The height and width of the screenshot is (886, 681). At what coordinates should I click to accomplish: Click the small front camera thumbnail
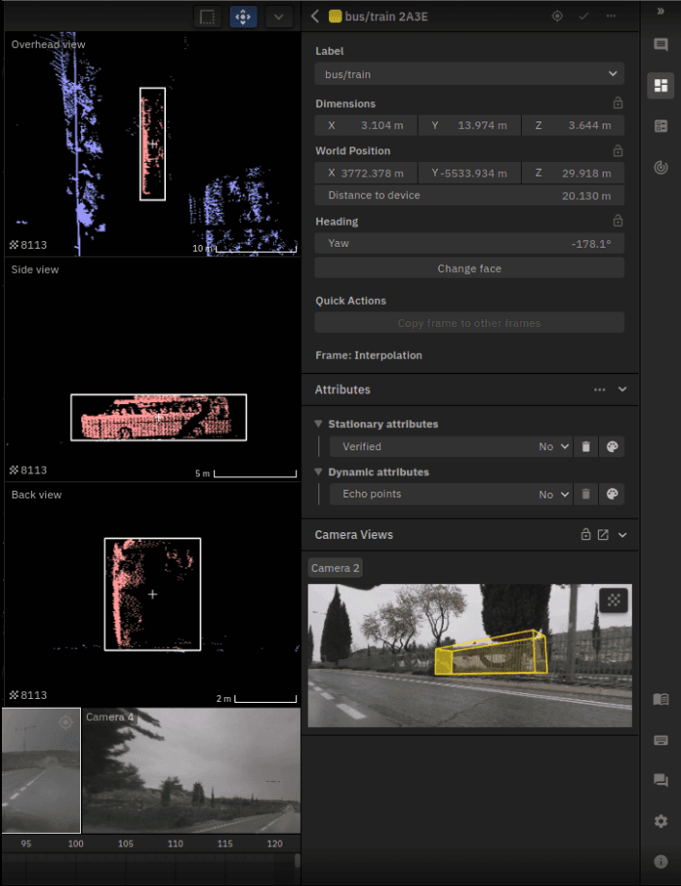coord(41,770)
